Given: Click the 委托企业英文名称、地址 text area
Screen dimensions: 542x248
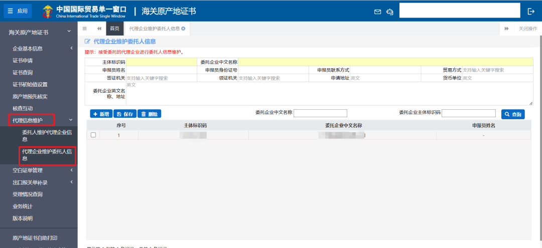Looking at the screenshot, I should pos(329,94).
